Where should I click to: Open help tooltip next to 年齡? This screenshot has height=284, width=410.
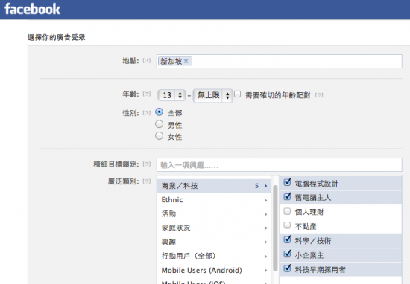[x=146, y=94]
